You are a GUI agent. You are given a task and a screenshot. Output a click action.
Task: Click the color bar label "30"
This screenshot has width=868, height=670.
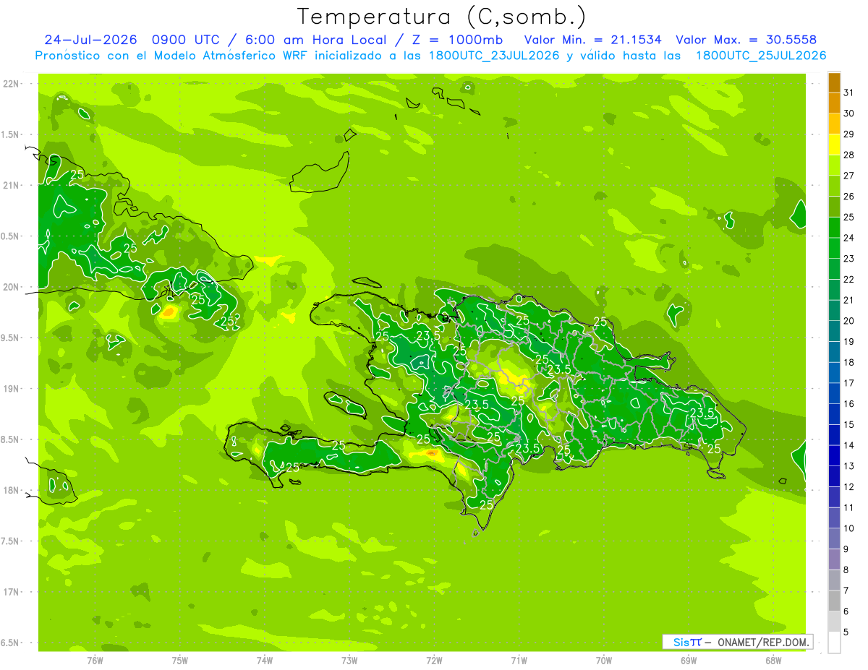click(849, 113)
